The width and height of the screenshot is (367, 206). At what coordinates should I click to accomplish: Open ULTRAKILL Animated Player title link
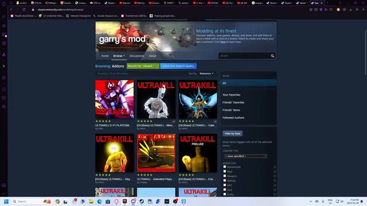(155, 179)
